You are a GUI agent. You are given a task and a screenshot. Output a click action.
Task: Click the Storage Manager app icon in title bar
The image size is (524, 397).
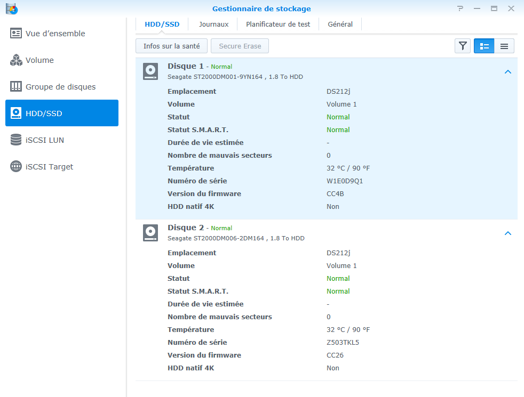11,9
